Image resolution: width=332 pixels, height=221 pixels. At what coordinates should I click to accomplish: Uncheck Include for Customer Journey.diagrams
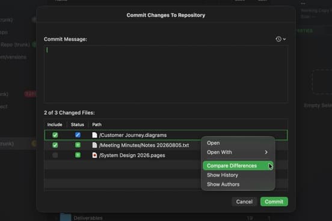55,135
